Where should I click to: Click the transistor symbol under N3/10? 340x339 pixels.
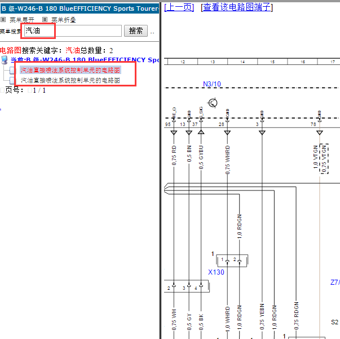tap(213, 103)
